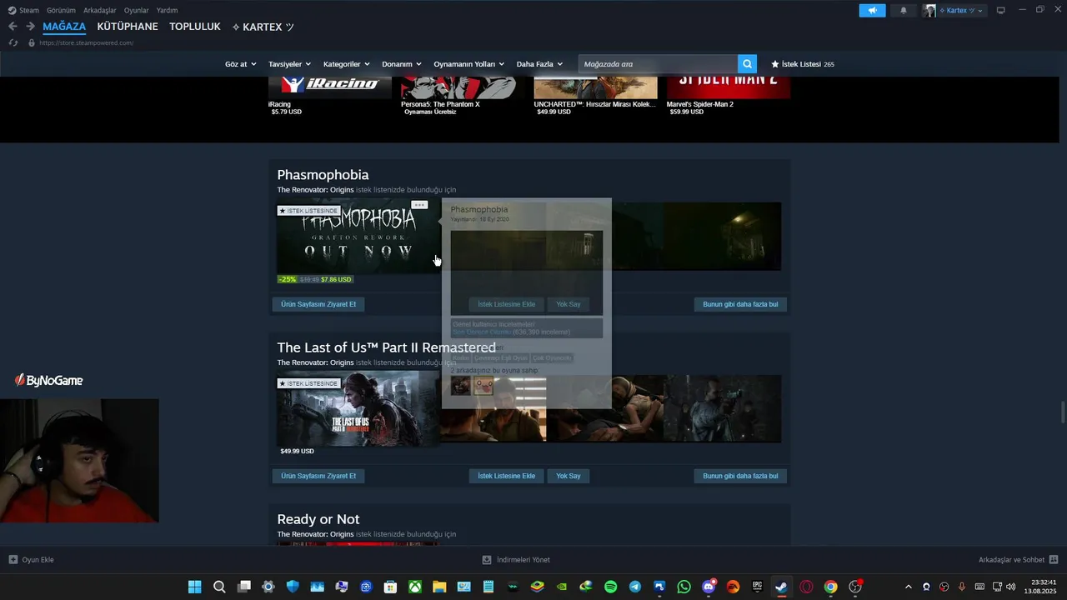The image size is (1067, 600).
Task: Launch Spotify from the taskbar
Action: point(610,587)
